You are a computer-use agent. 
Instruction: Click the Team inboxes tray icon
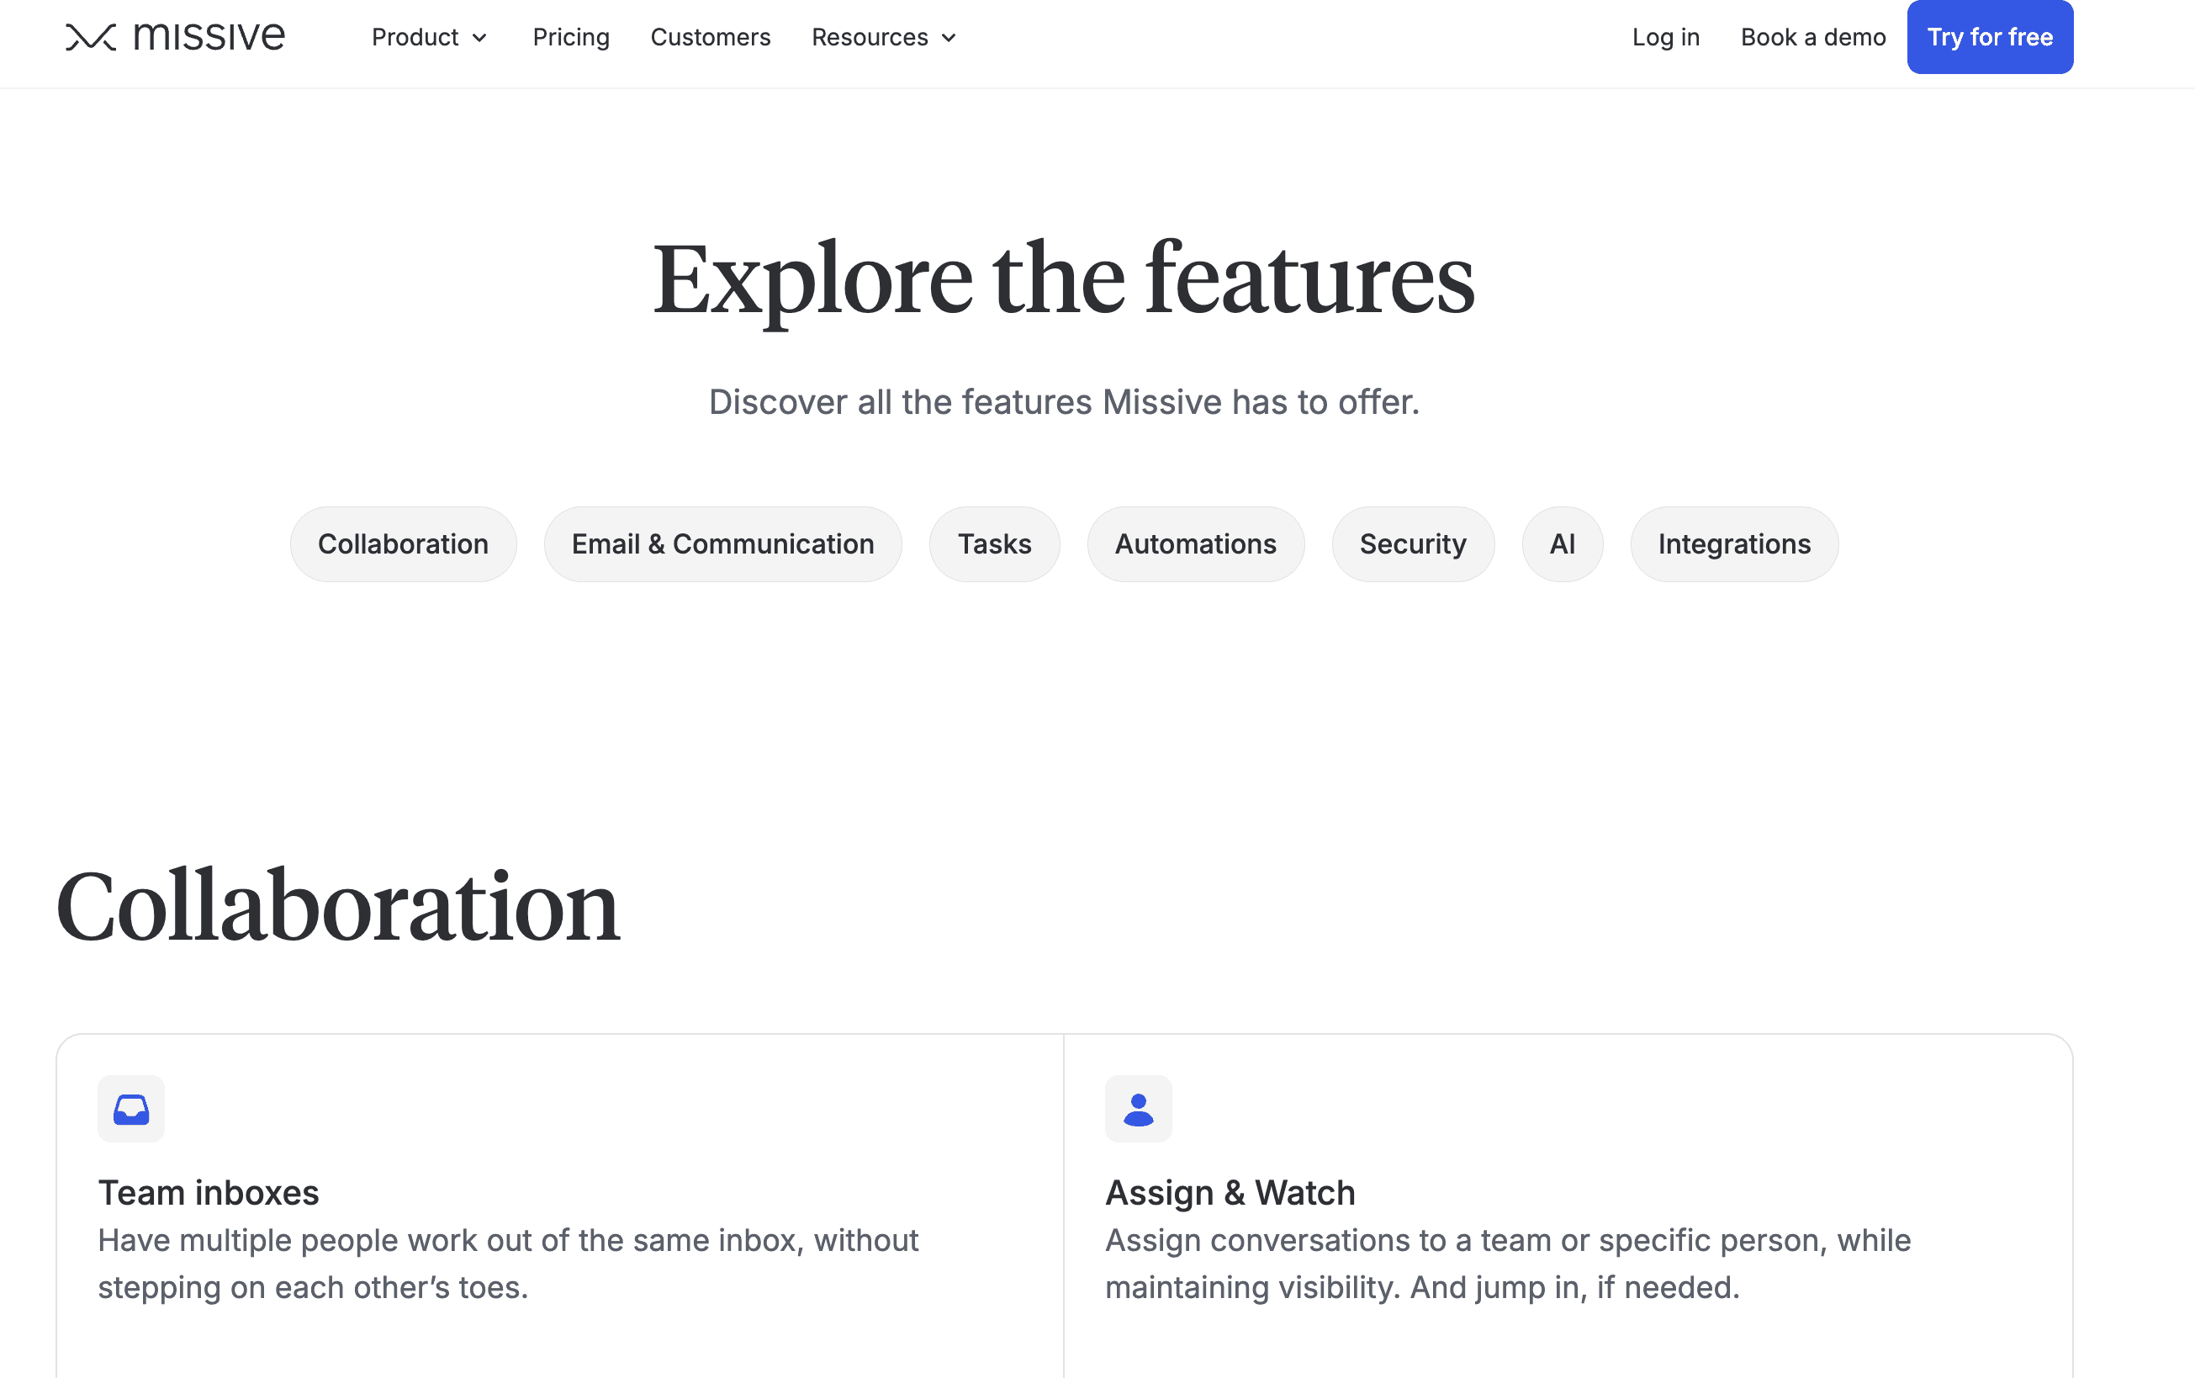(131, 1109)
